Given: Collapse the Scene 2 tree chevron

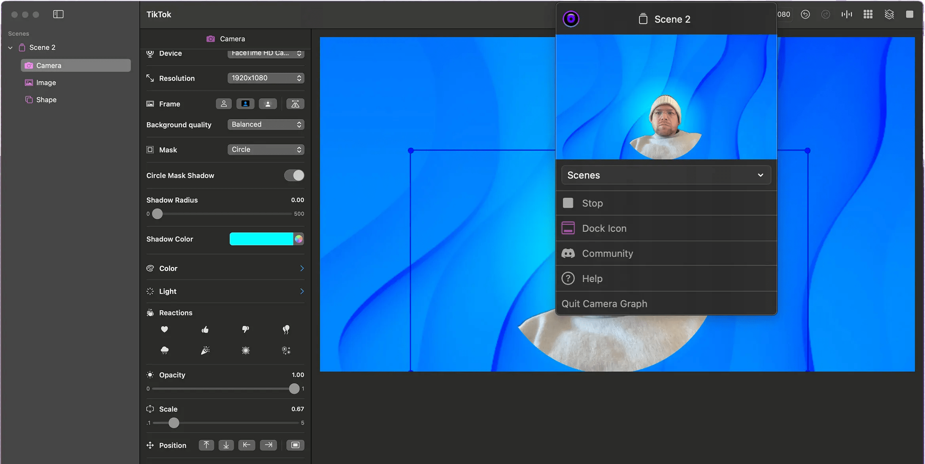Looking at the screenshot, I should (x=10, y=47).
